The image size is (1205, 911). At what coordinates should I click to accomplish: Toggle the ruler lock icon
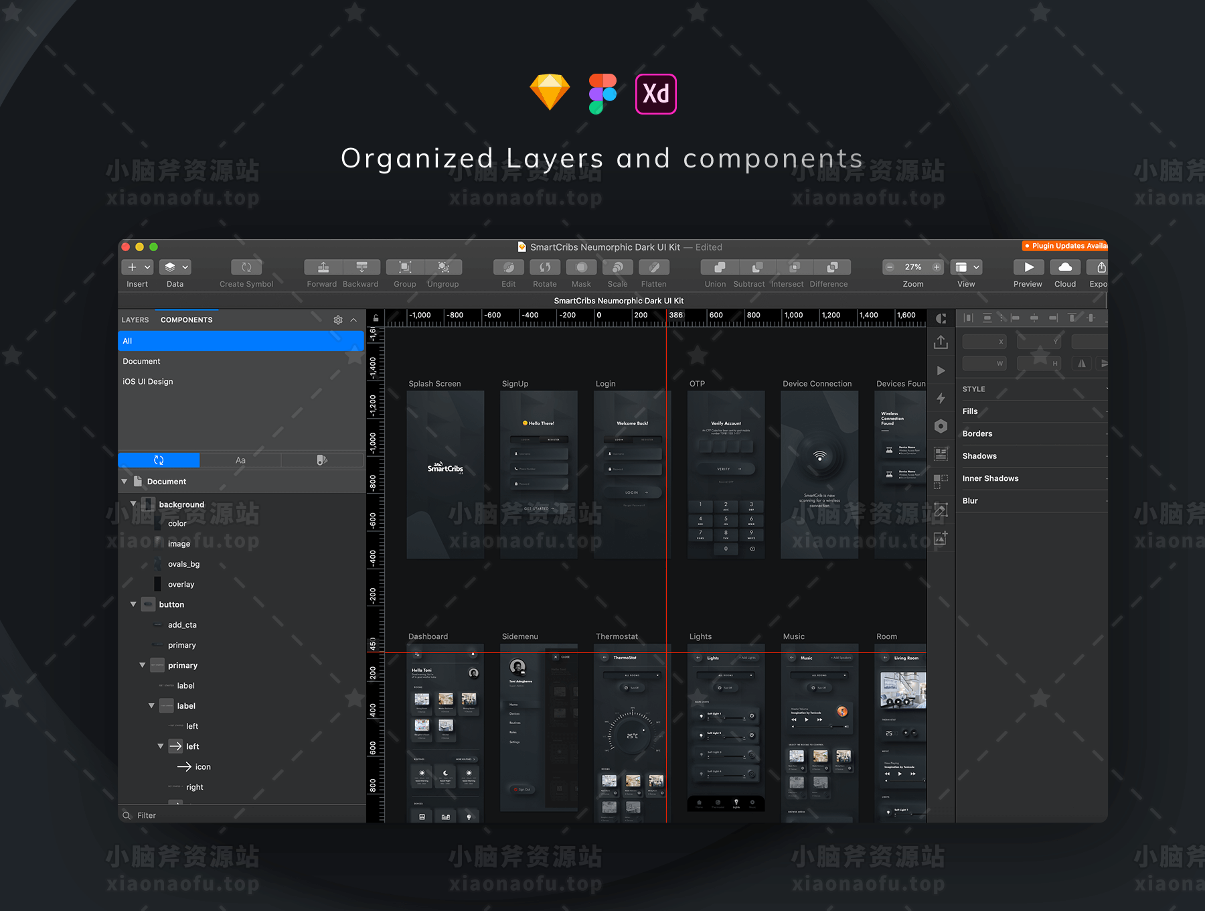376,318
